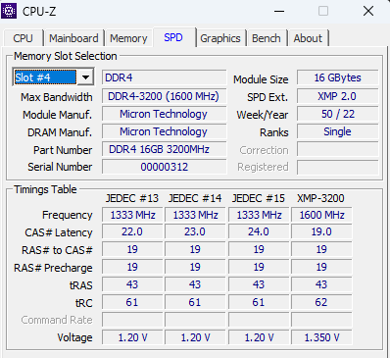The height and width of the screenshot is (358, 390).
Task: Click the Timings Table group label
Action: pos(45,189)
